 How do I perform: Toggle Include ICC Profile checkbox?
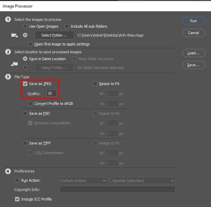[x=17, y=199]
